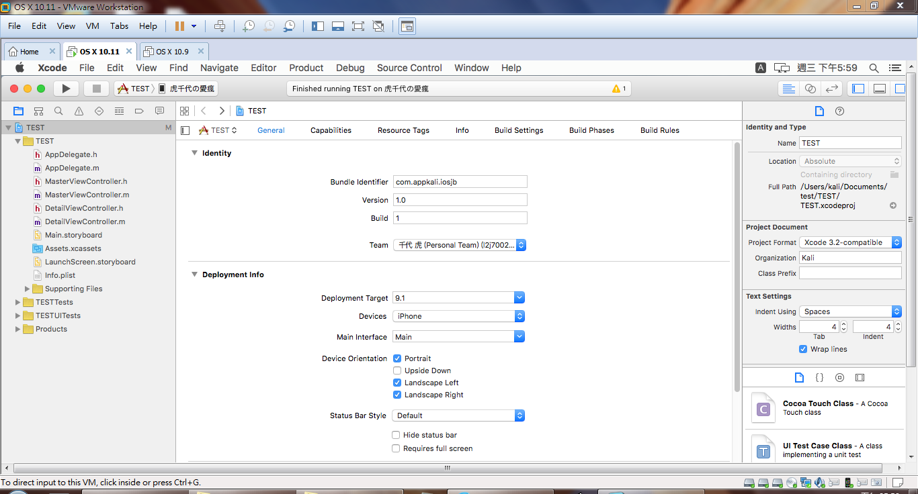This screenshot has width=918, height=494.
Task: Uncheck Landscape Right orientation
Action: (397, 395)
